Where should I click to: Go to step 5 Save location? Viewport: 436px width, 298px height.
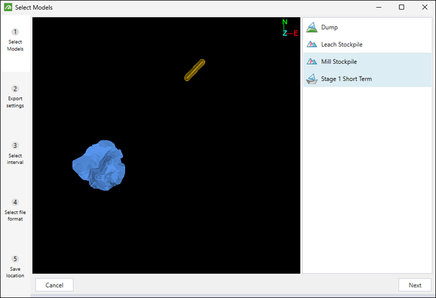click(15, 267)
